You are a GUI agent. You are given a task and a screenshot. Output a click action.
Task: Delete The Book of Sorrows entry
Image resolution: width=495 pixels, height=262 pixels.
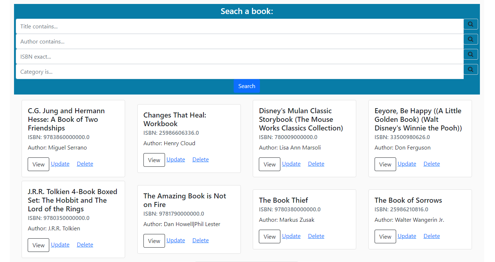tap(431, 236)
